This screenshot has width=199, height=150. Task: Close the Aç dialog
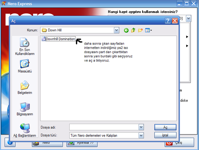175,21
